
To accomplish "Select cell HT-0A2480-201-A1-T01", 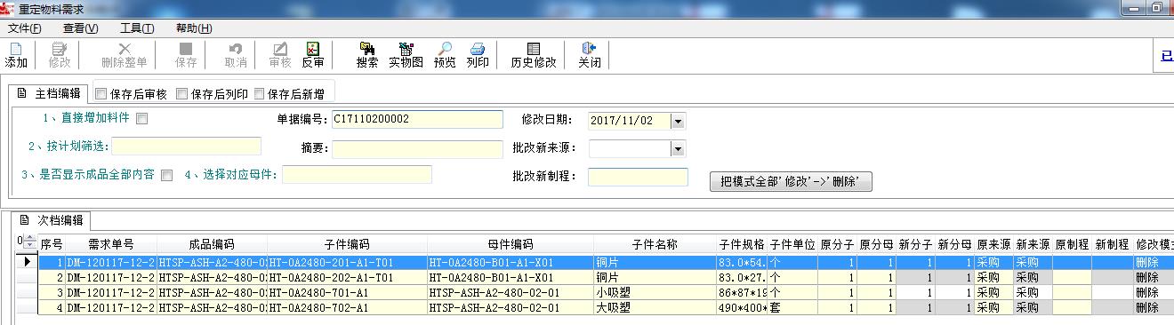I will pos(347,263).
